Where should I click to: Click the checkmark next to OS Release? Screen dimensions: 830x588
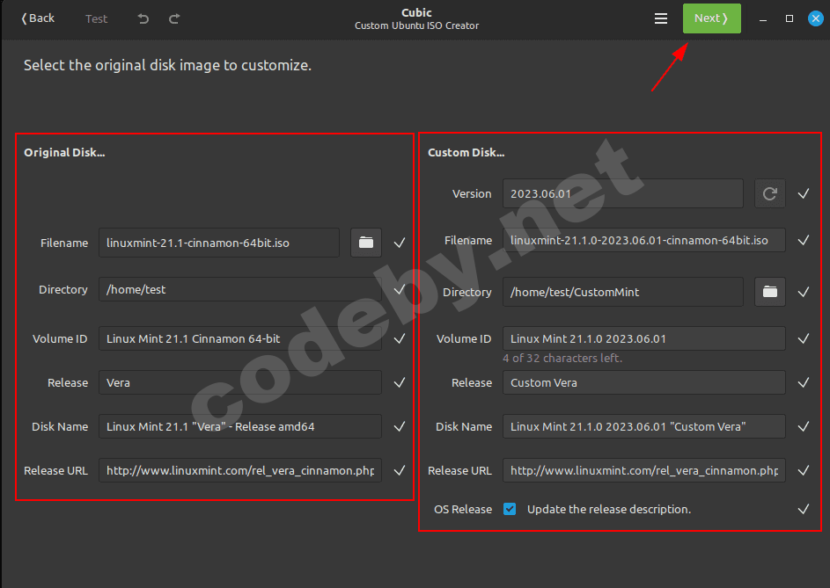click(x=803, y=509)
